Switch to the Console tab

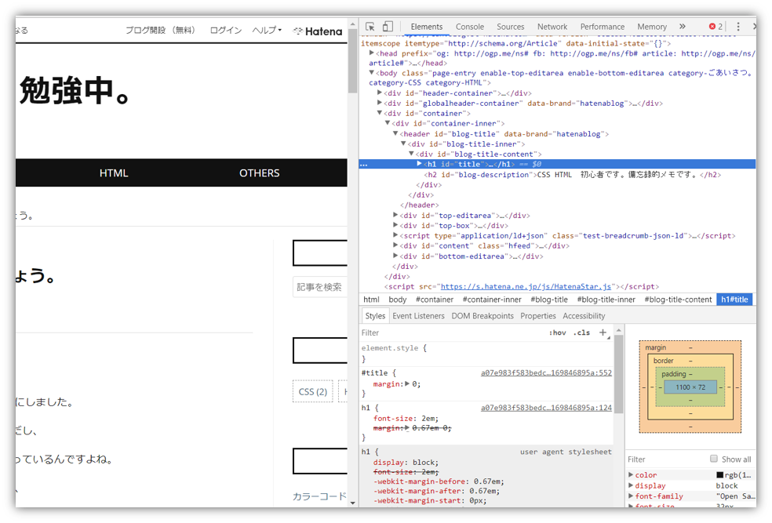470,27
